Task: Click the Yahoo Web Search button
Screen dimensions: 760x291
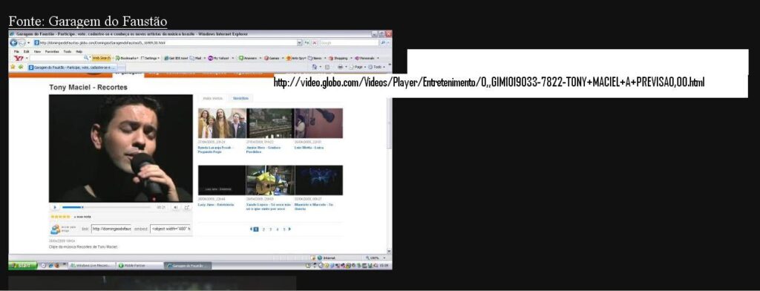Action: tap(101, 58)
